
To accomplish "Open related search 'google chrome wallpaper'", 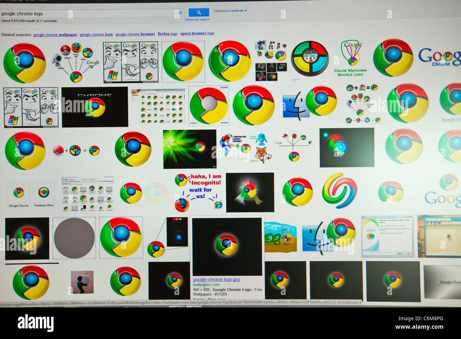I will (55, 35).
